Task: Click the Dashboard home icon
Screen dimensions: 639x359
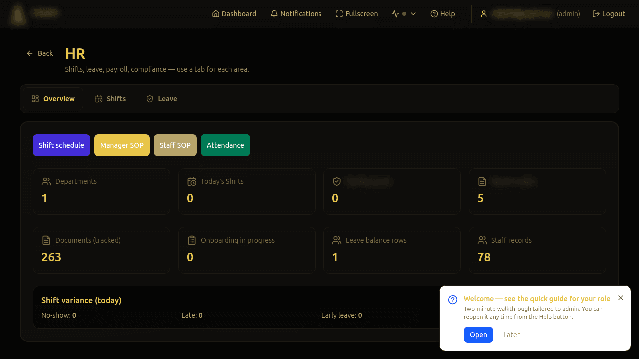Action: [216, 14]
